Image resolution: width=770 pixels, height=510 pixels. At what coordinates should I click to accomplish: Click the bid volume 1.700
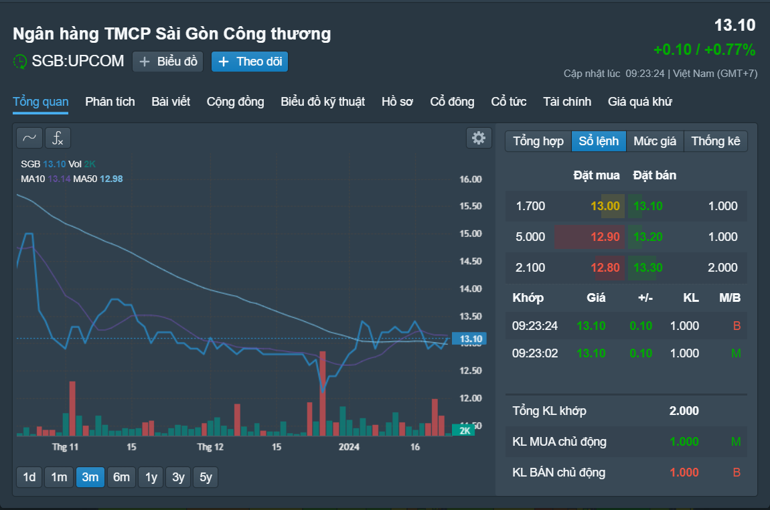pyautogui.click(x=530, y=206)
